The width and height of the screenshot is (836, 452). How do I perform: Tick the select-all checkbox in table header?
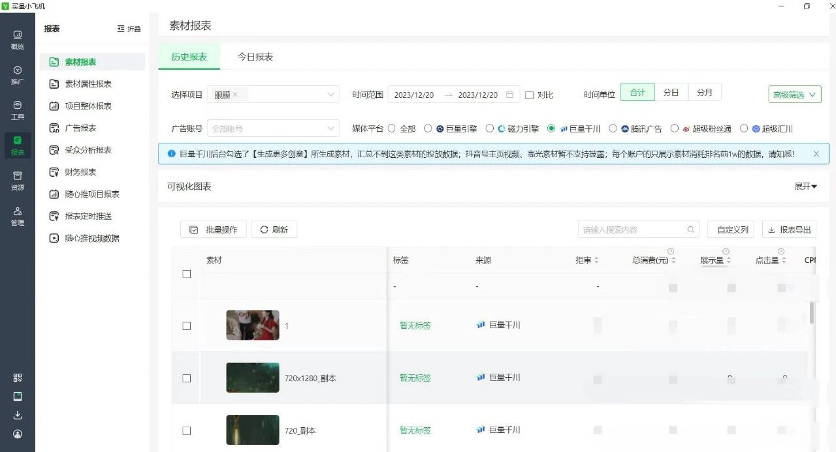click(187, 274)
